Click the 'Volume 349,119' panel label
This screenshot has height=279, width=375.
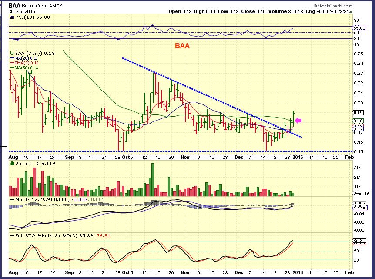pos(35,163)
